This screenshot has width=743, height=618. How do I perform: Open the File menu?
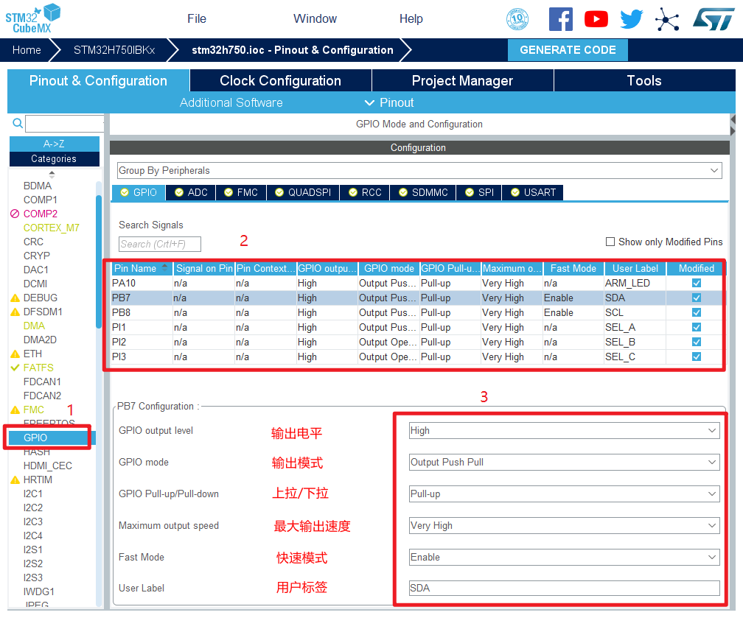click(197, 19)
